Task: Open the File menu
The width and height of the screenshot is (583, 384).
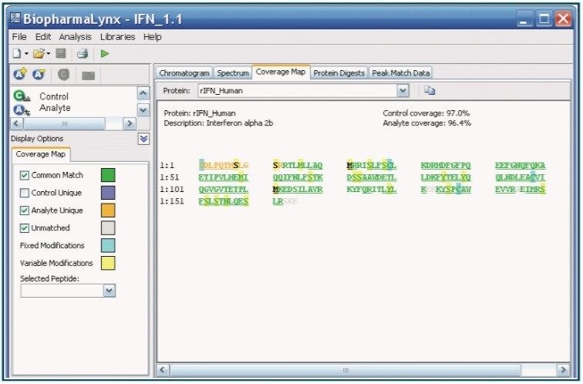Action: coord(19,37)
